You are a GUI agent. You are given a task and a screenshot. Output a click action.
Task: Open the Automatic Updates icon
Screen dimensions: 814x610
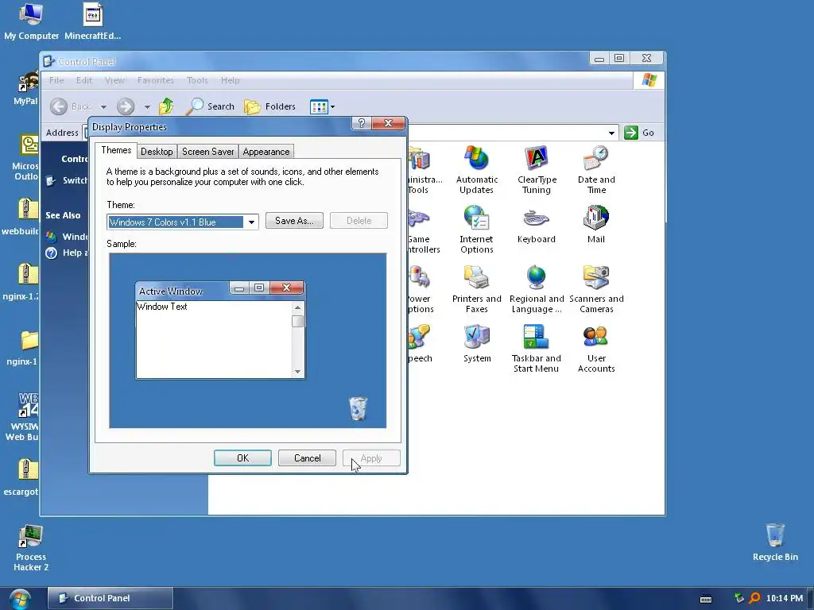coord(477,170)
